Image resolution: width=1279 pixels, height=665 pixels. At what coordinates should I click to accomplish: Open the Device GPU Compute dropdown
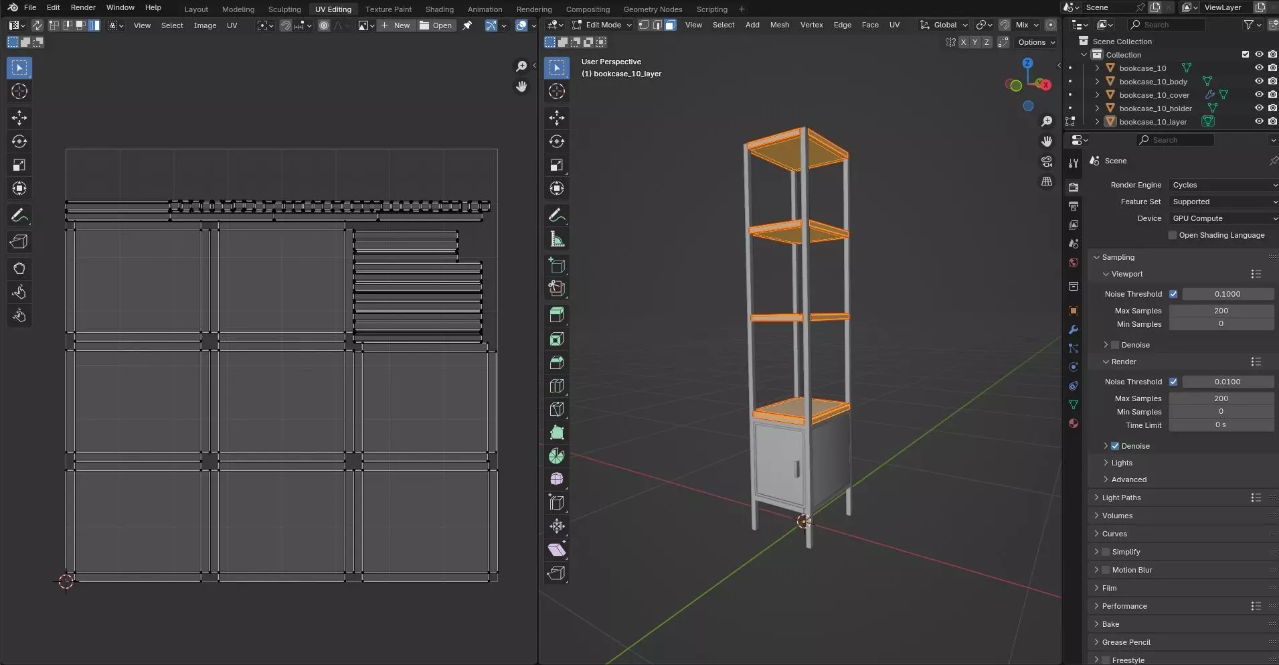coord(1223,218)
